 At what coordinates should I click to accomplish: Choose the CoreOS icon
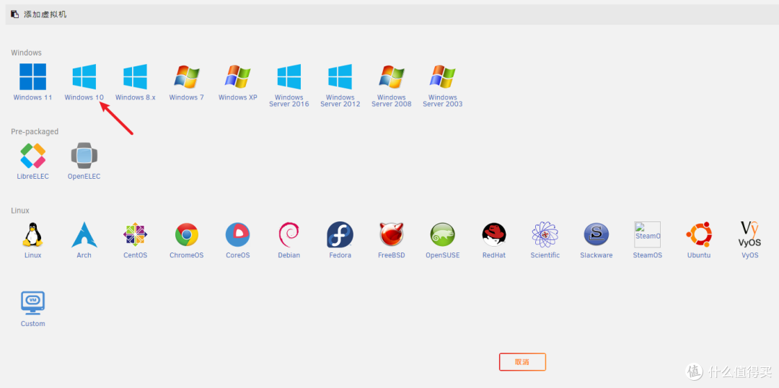pos(238,234)
